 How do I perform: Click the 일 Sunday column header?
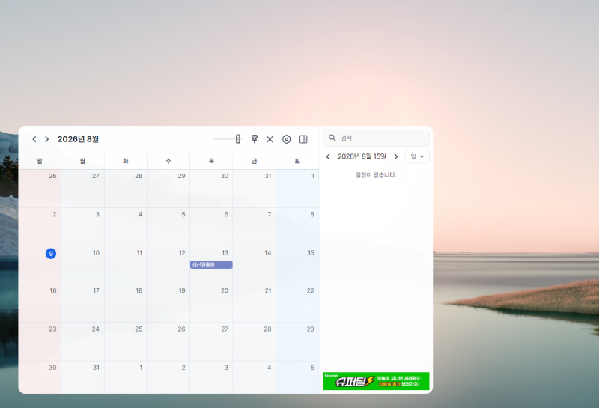tap(40, 161)
